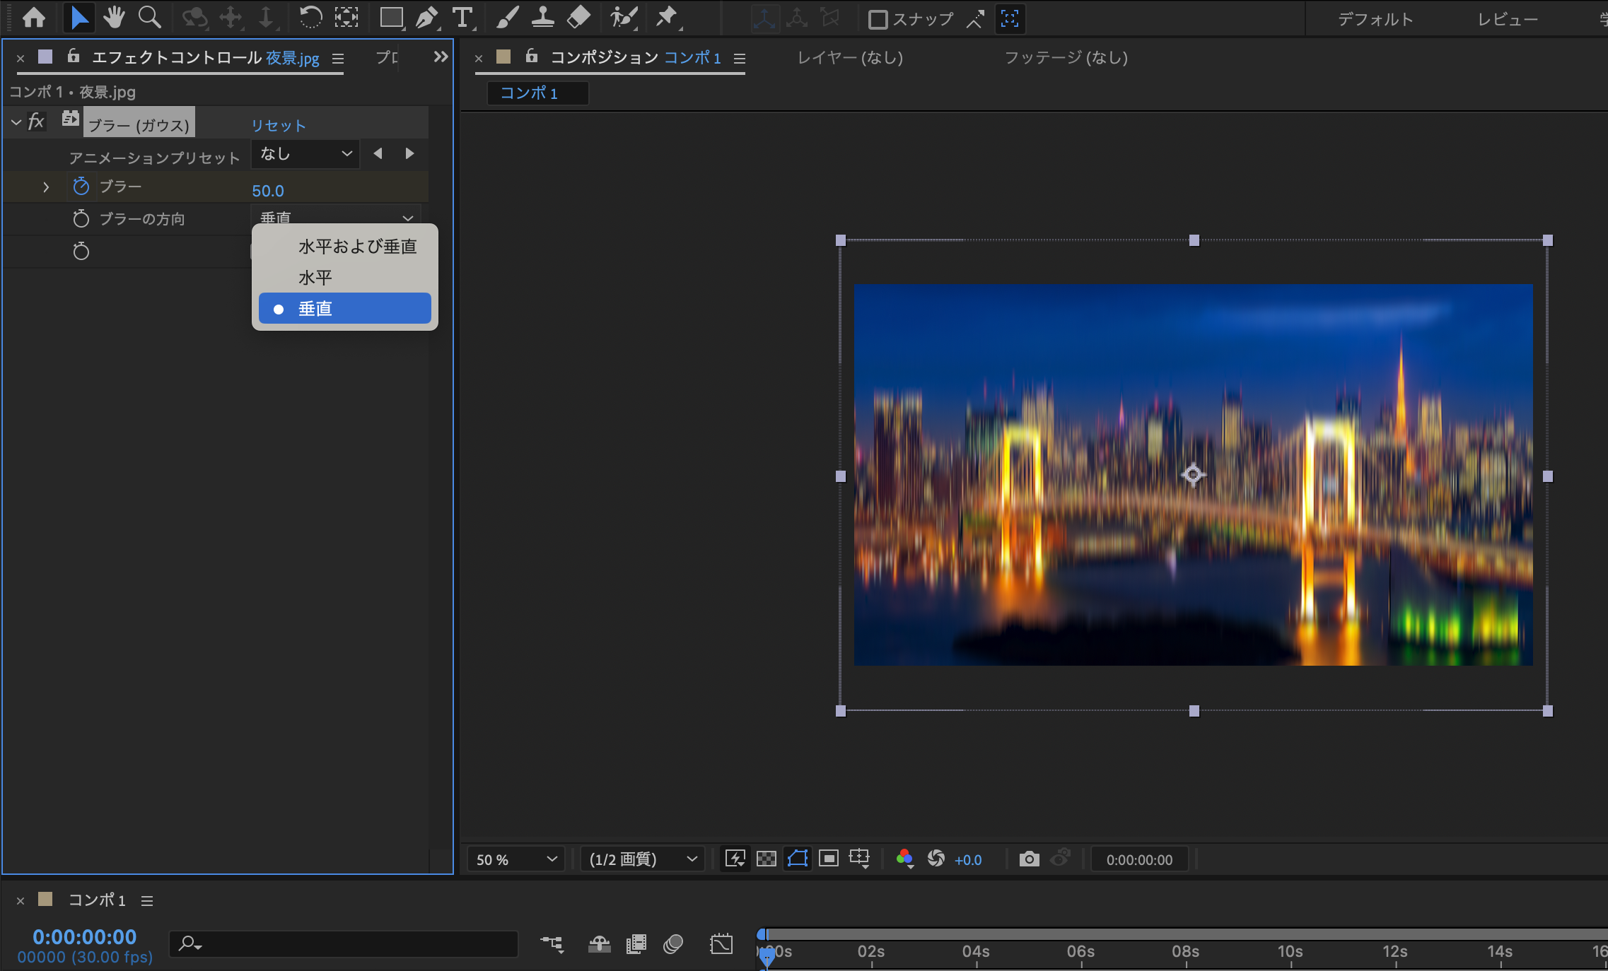
Task: Switch to the デフォルト workspace
Action: coord(1375,19)
